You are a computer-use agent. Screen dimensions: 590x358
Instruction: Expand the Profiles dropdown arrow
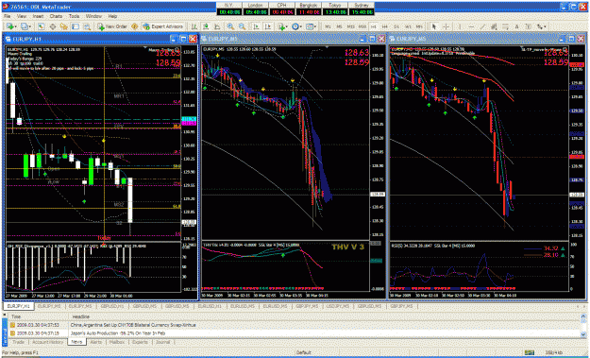click(x=30, y=26)
